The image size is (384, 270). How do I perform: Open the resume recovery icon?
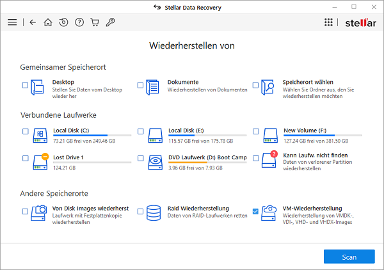click(x=63, y=22)
